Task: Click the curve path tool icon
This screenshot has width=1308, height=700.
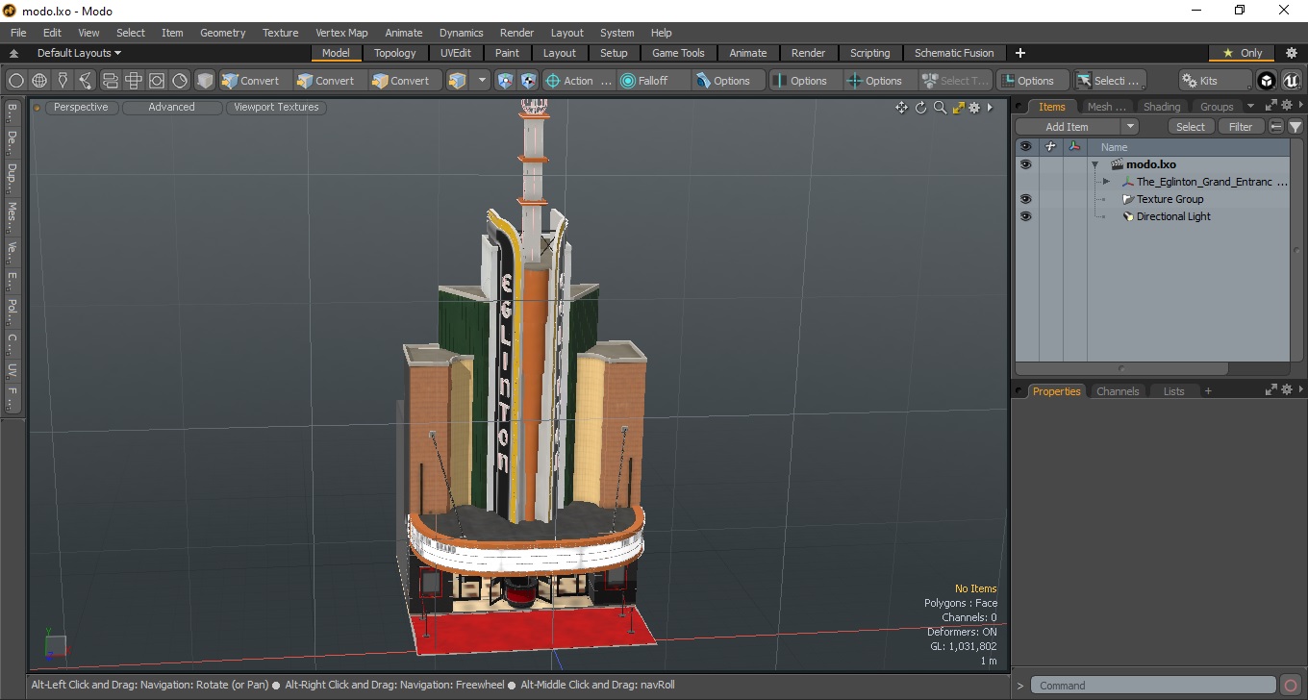Action: (x=86, y=81)
